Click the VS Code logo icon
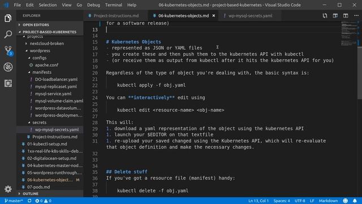The width and height of the screenshot is (362, 204). tap(6, 5)
